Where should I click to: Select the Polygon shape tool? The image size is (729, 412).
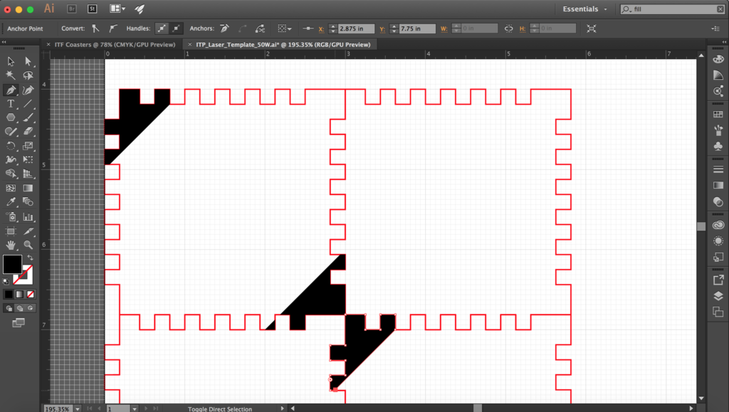click(11, 117)
